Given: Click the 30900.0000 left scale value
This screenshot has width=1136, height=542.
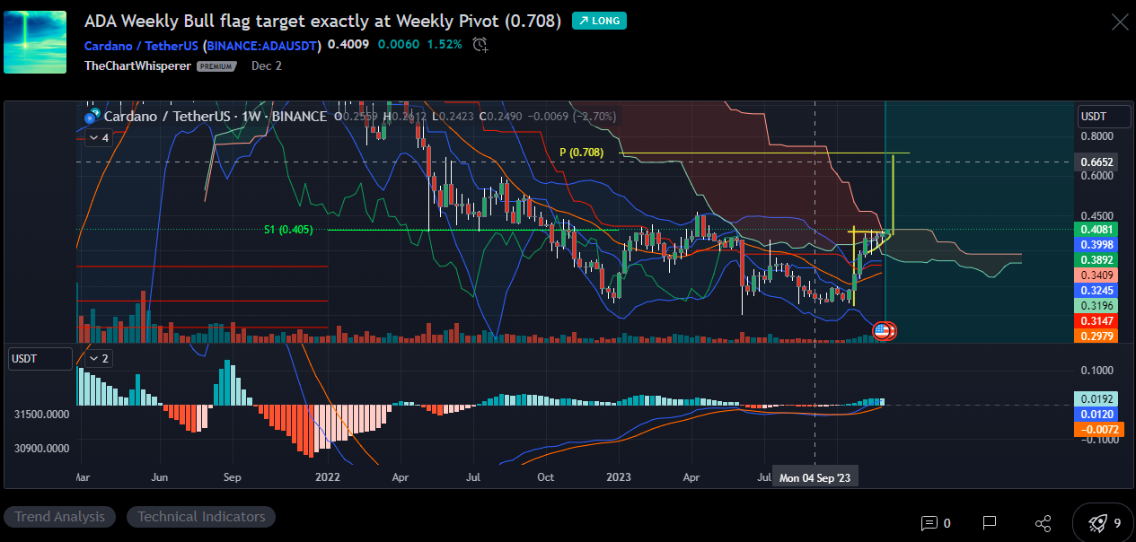Looking at the screenshot, I should click(41, 448).
